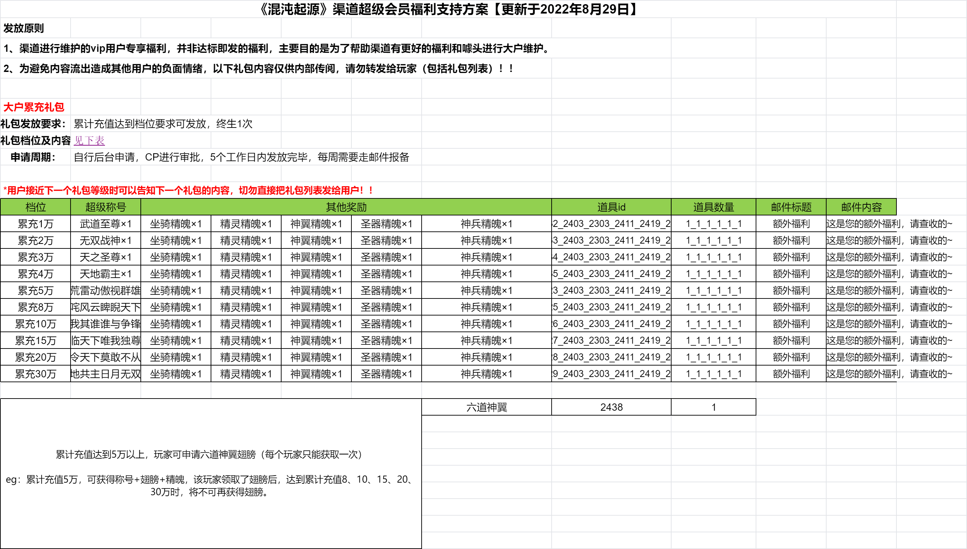Select the 累充10万 tier cell

tap(35, 323)
